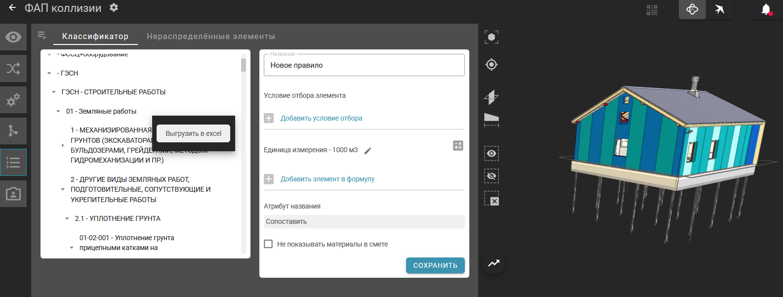Viewport: 783px width, 297px height.
Task: Open the QR code icon
Action: (652, 10)
